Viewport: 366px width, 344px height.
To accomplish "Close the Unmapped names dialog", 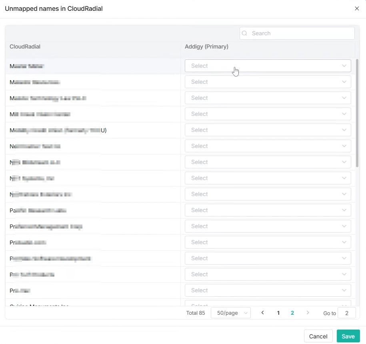I will coord(357,8).
